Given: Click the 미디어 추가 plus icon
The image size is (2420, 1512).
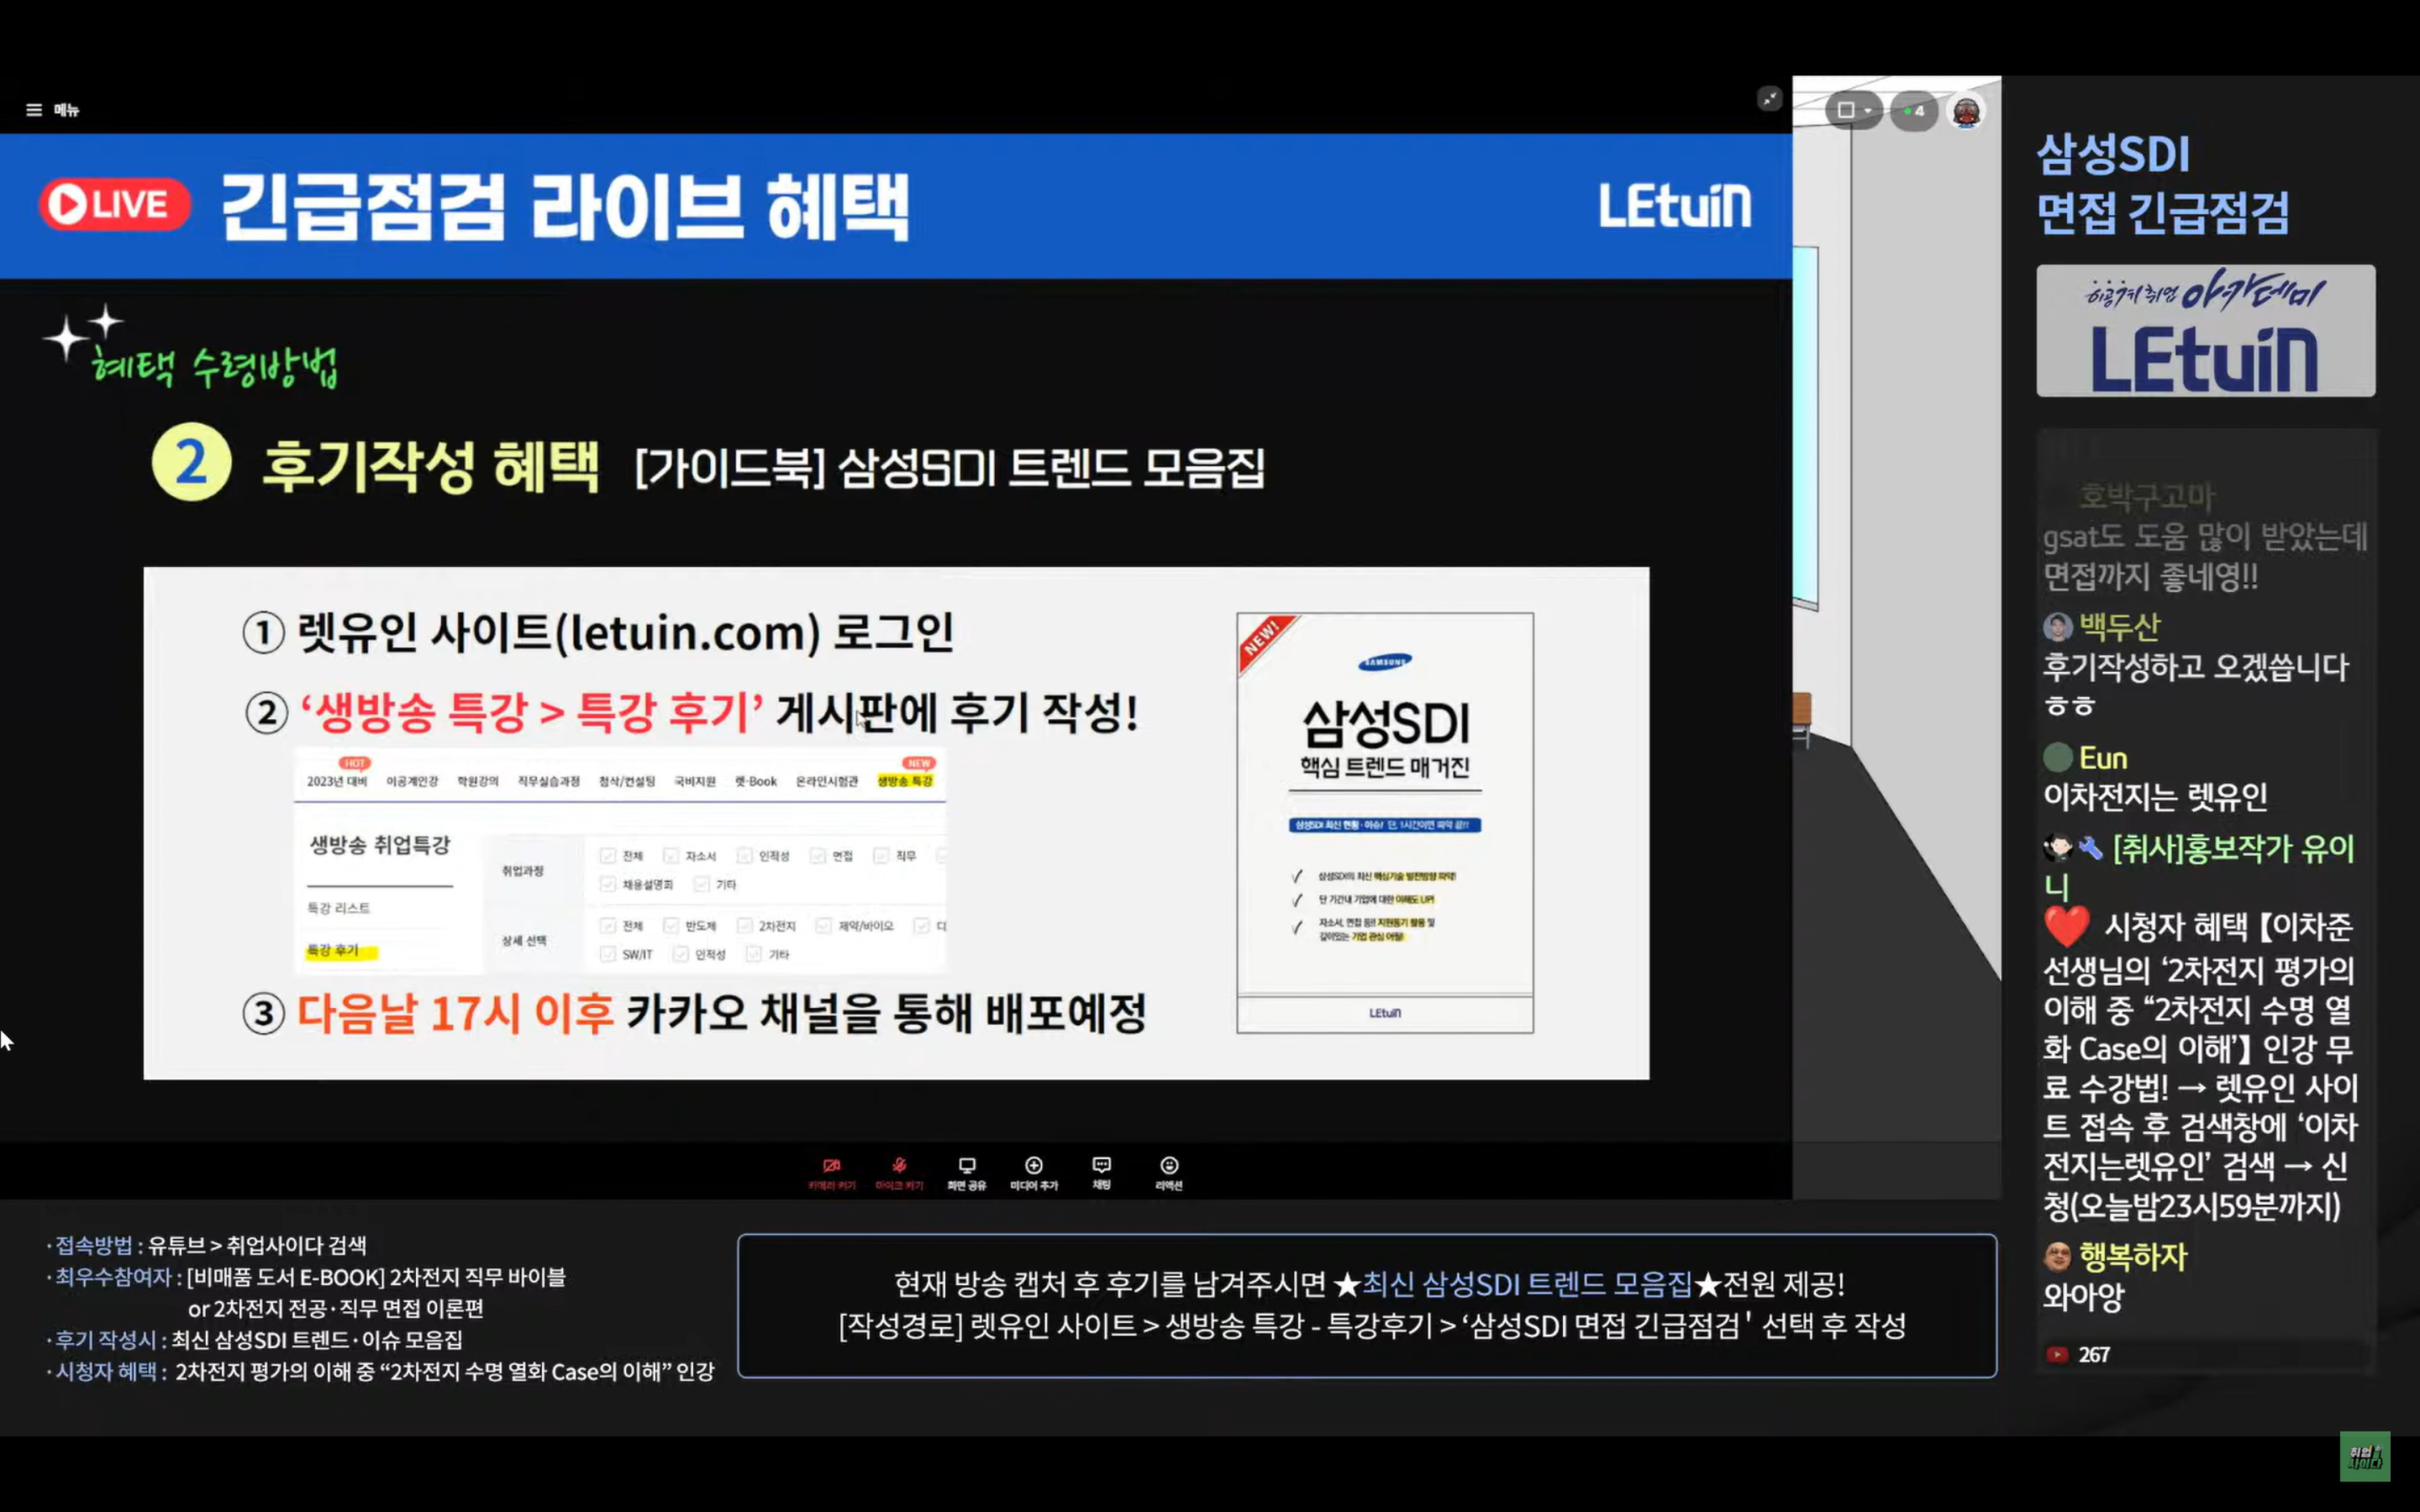Looking at the screenshot, I should pyautogui.click(x=1033, y=1167).
